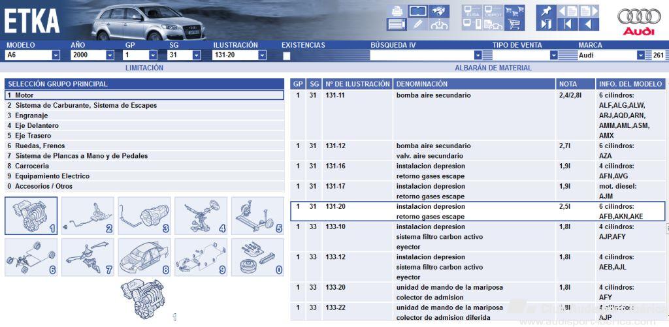Select row 133-20 unidad de mando mariposa
Screen dimensions: 669x327
pyautogui.click(x=478, y=292)
